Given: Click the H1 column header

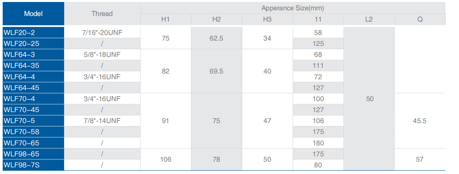Looking at the screenshot, I should coord(166,19).
